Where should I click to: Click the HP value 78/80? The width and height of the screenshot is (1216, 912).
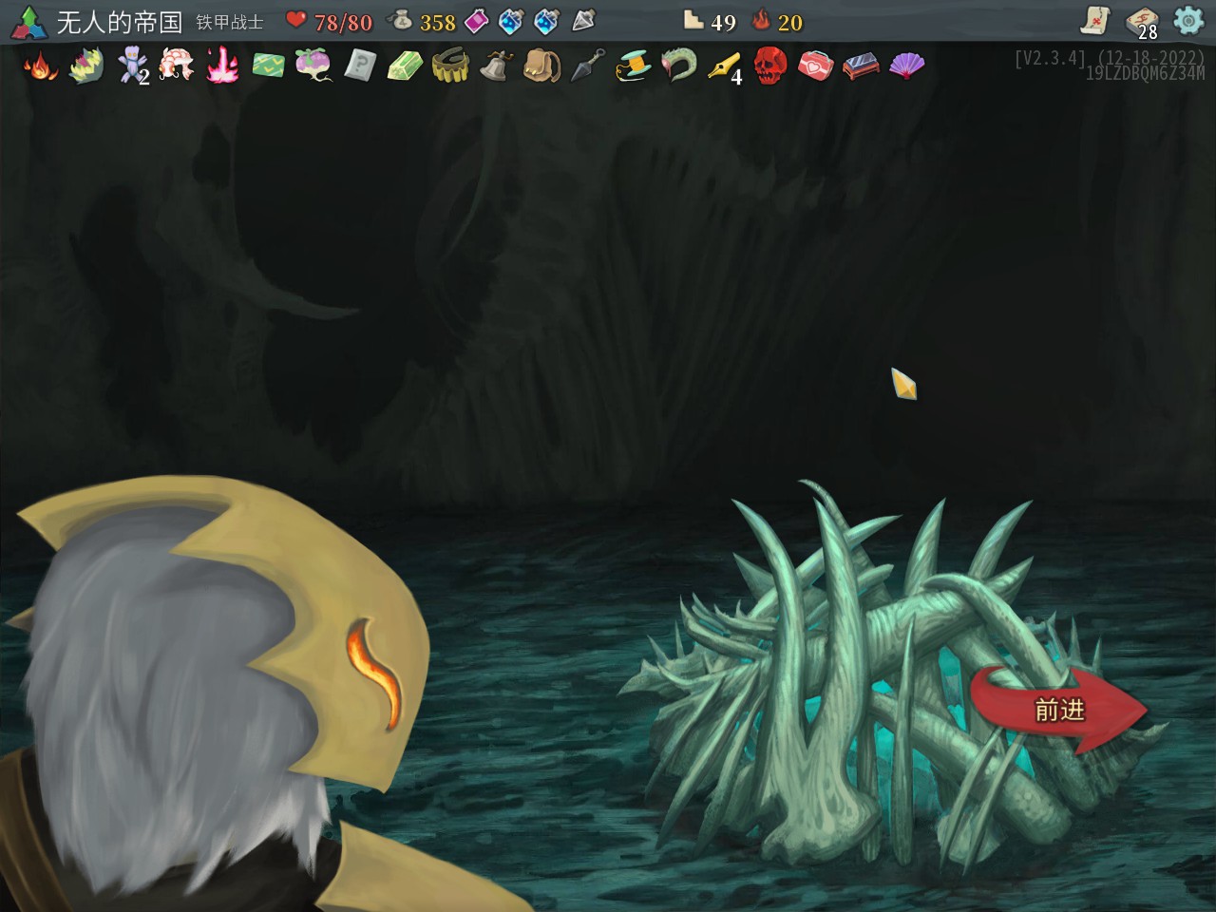pyautogui.click(x=343, y=22)
